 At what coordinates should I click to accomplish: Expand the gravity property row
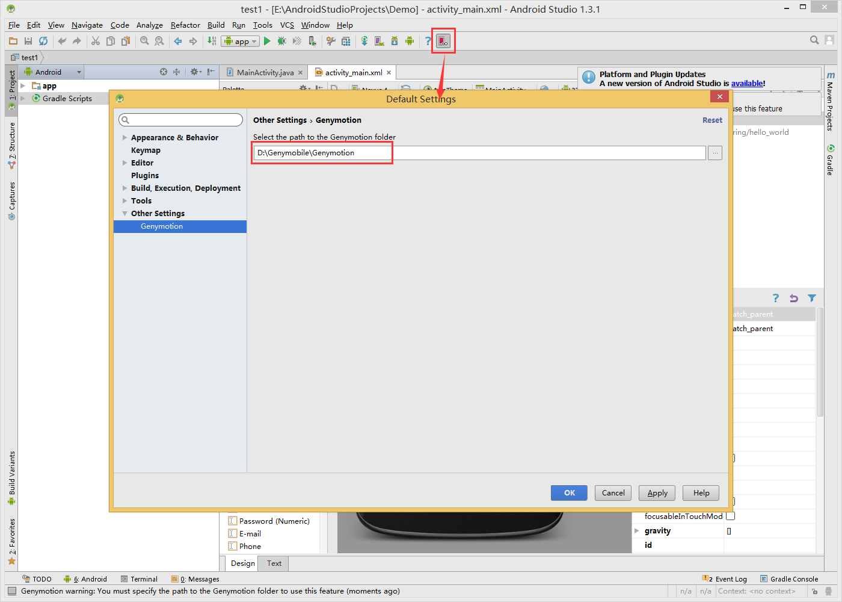[x=637, y=530]
